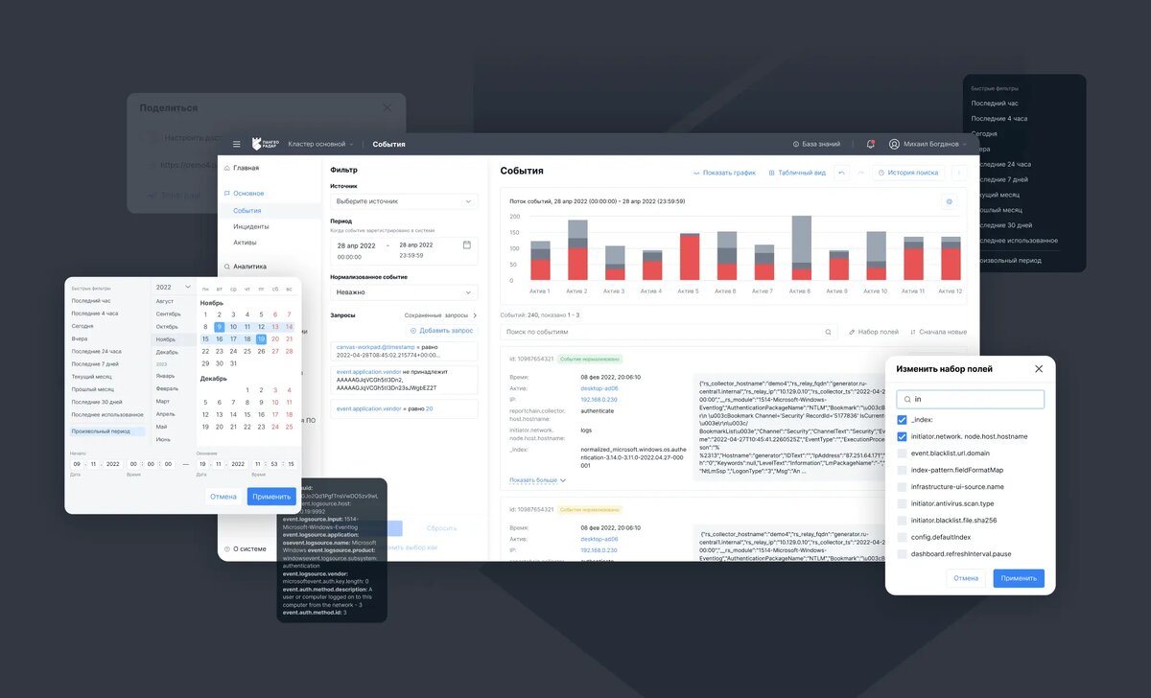Screen dimensions: 1151x698
Task: Click the plus icon on Добавить запрос
Action: (x=413, y=330)
